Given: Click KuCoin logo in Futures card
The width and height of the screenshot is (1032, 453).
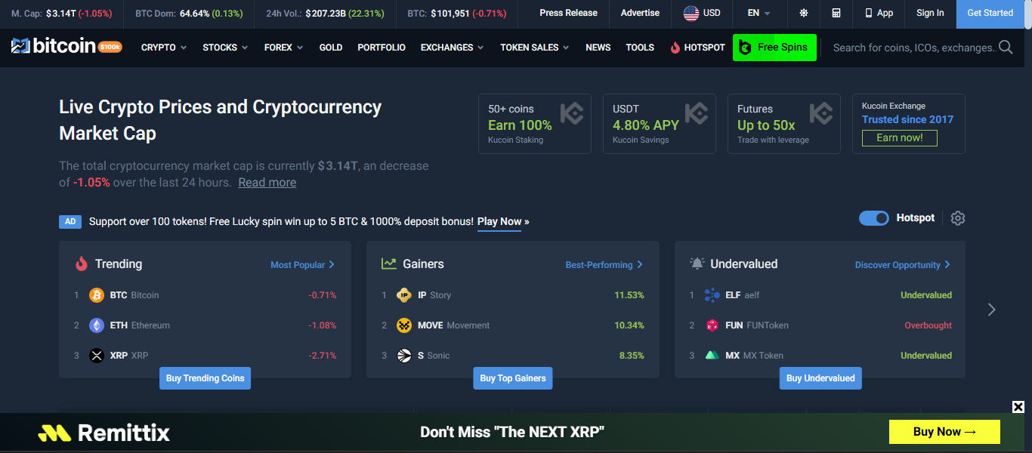Looking at the screenshot, I should coord(820,113).
